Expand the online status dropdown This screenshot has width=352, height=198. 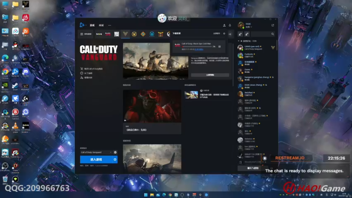click(249, 27)
